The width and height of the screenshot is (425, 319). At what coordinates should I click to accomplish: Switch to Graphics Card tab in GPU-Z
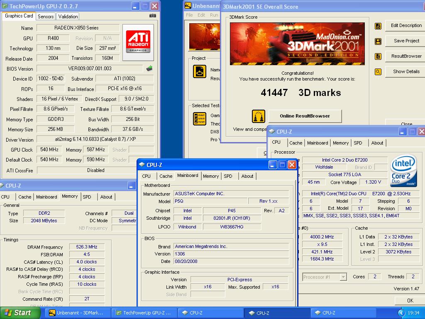(19, 16)
